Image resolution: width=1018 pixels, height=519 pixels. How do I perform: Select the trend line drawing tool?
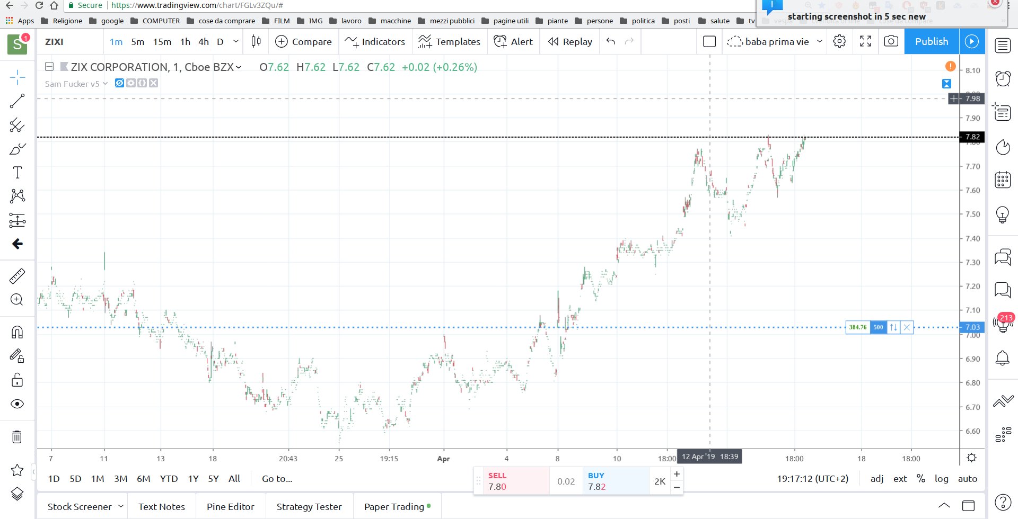tap(17, 101)
